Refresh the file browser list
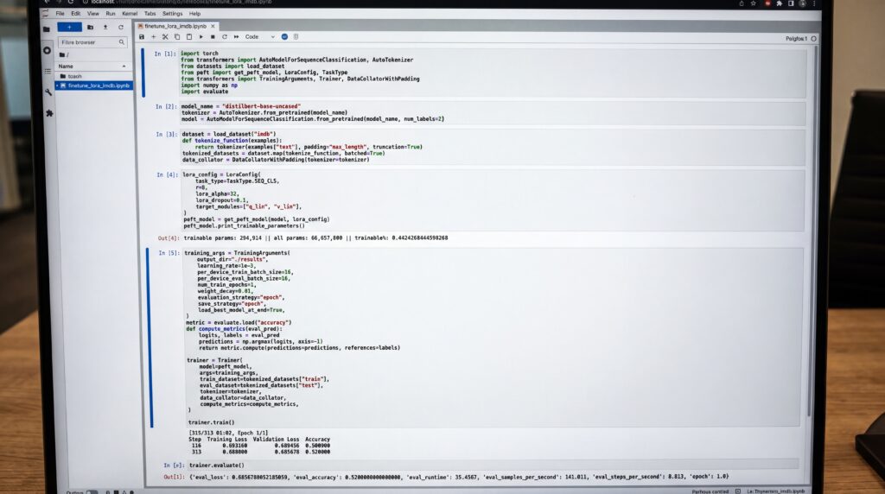The height and width of the screenshot is (494, 885). click(121, 27)
